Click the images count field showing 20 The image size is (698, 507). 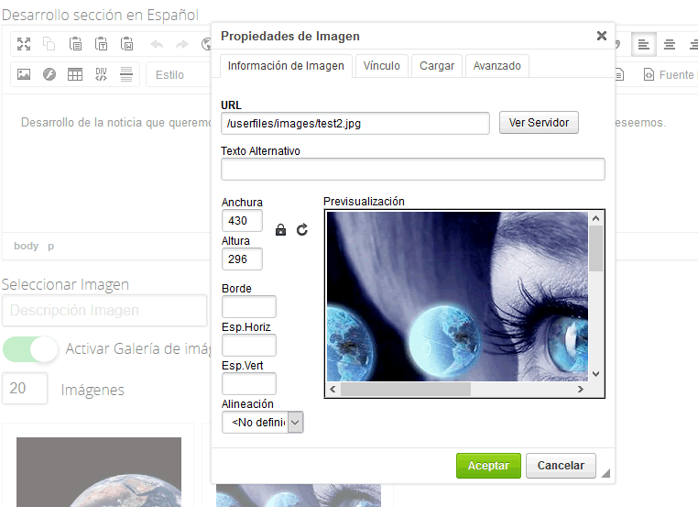click(x=25, y=389)
